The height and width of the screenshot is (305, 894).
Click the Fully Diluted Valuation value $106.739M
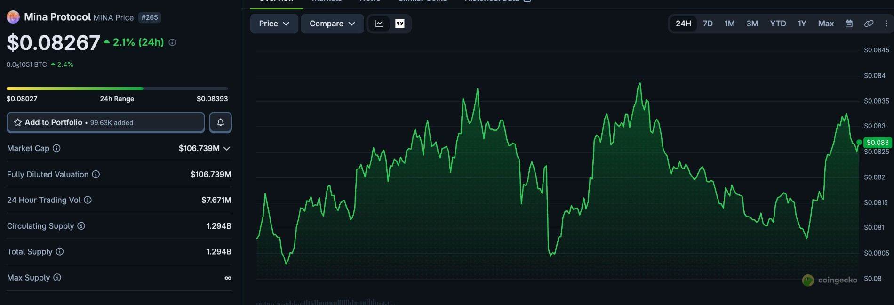(211, 174)
